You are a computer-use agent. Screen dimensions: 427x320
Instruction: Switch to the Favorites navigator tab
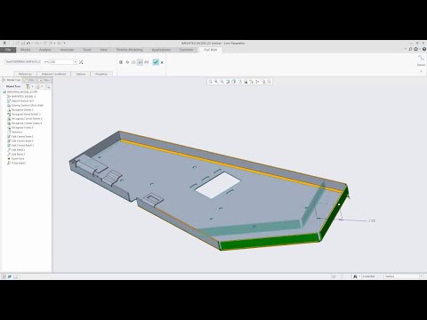pyautogui.click(x=44, y=80)
